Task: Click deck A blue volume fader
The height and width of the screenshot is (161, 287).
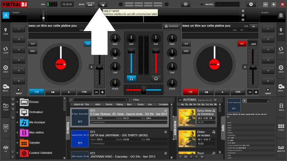Action: click(131, 51)
